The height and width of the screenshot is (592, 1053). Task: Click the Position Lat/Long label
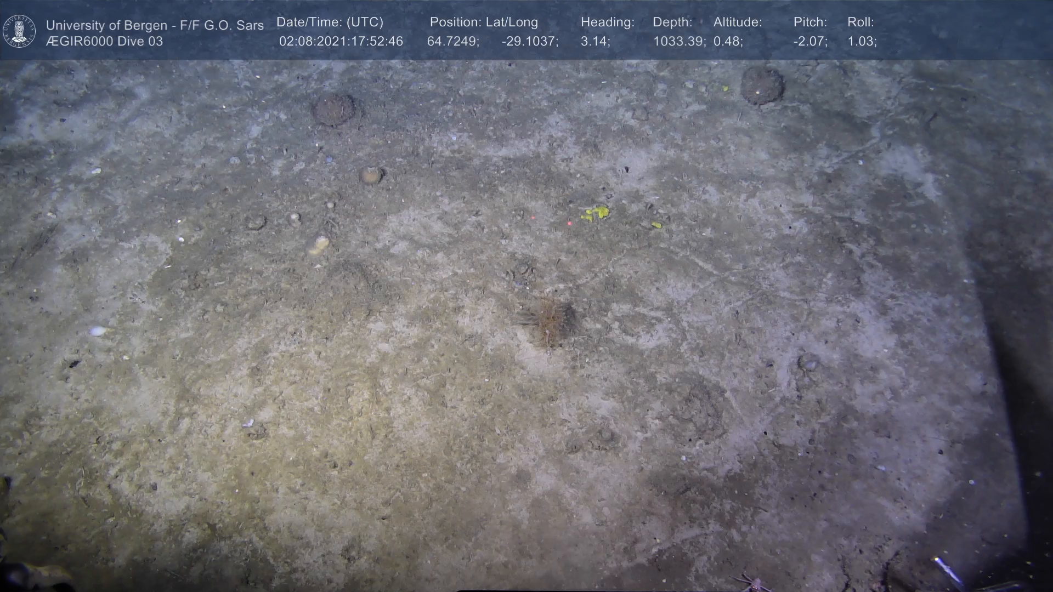pyautogui.click(x=484, y=22)
